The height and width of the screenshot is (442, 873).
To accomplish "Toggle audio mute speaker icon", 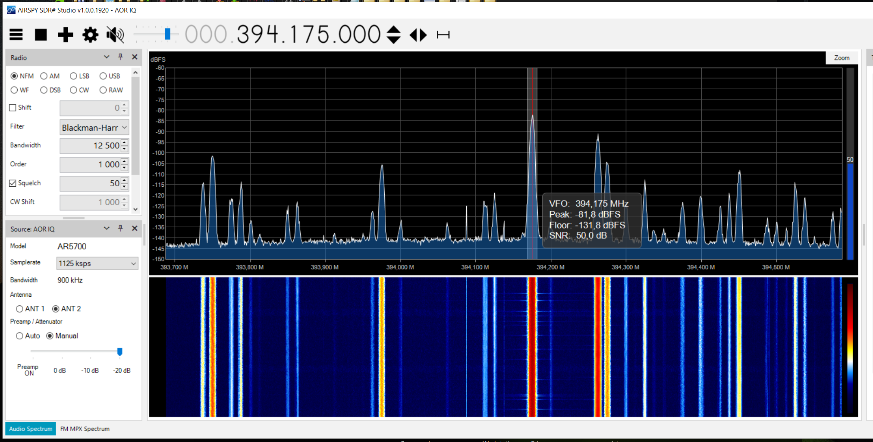I will click(115, 34).
